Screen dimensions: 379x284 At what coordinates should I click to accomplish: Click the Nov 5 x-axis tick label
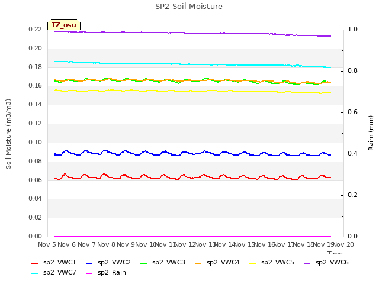(x=47, y=244)
